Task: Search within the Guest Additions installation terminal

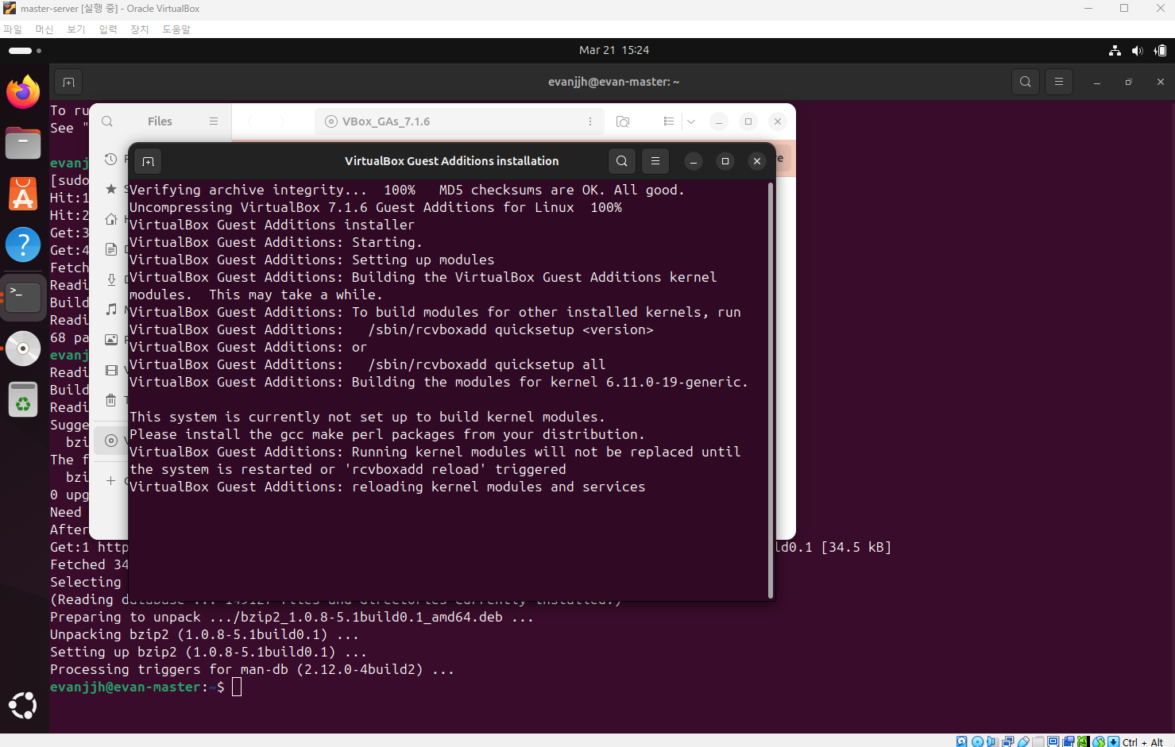Action: pyautogui.click(x=622, y=161)
